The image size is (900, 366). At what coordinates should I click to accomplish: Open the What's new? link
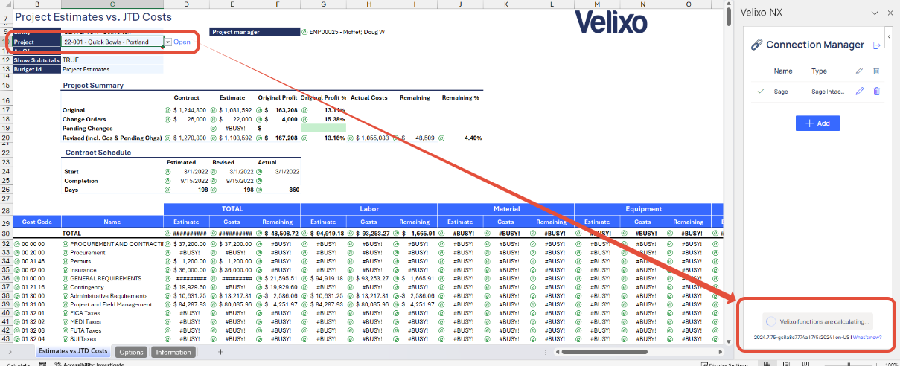click(x=867, y=337)
